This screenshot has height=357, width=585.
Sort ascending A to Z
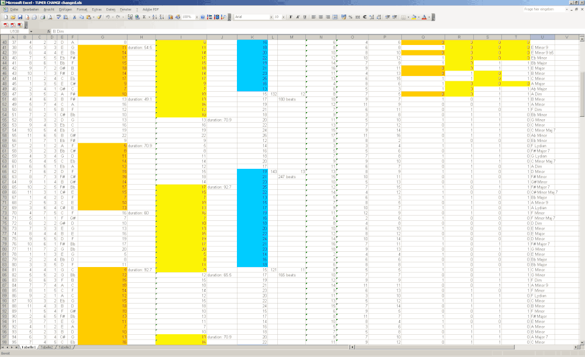pyautogui.click(x=154, y=17)
